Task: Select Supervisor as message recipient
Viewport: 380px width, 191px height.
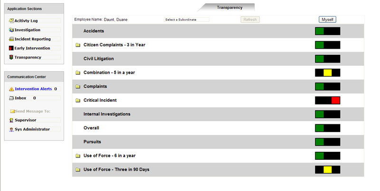Action: [25, 120]
